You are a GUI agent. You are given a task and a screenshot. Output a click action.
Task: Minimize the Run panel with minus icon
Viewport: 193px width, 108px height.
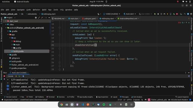(x=189, y=73)
